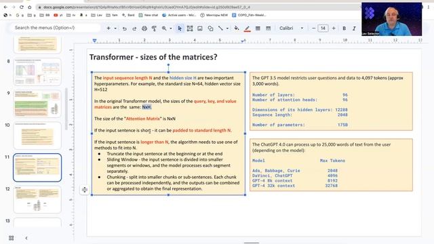Go forward in the browser
This screenshot has width=434, height=244.
[14, 7]
